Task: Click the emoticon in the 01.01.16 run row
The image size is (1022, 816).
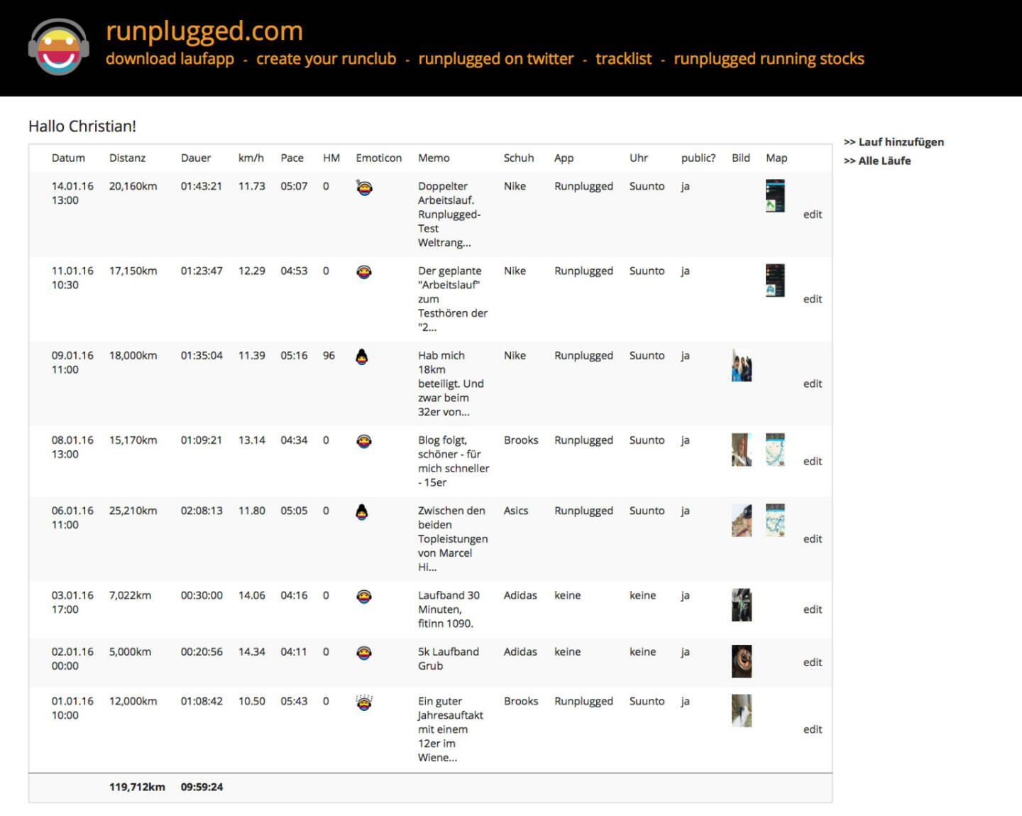Action: pos(364,702)
